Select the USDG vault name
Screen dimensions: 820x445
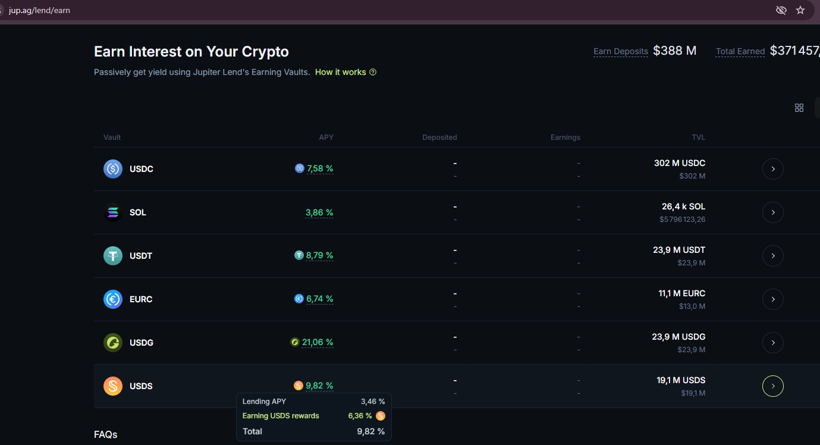(142, 343)
